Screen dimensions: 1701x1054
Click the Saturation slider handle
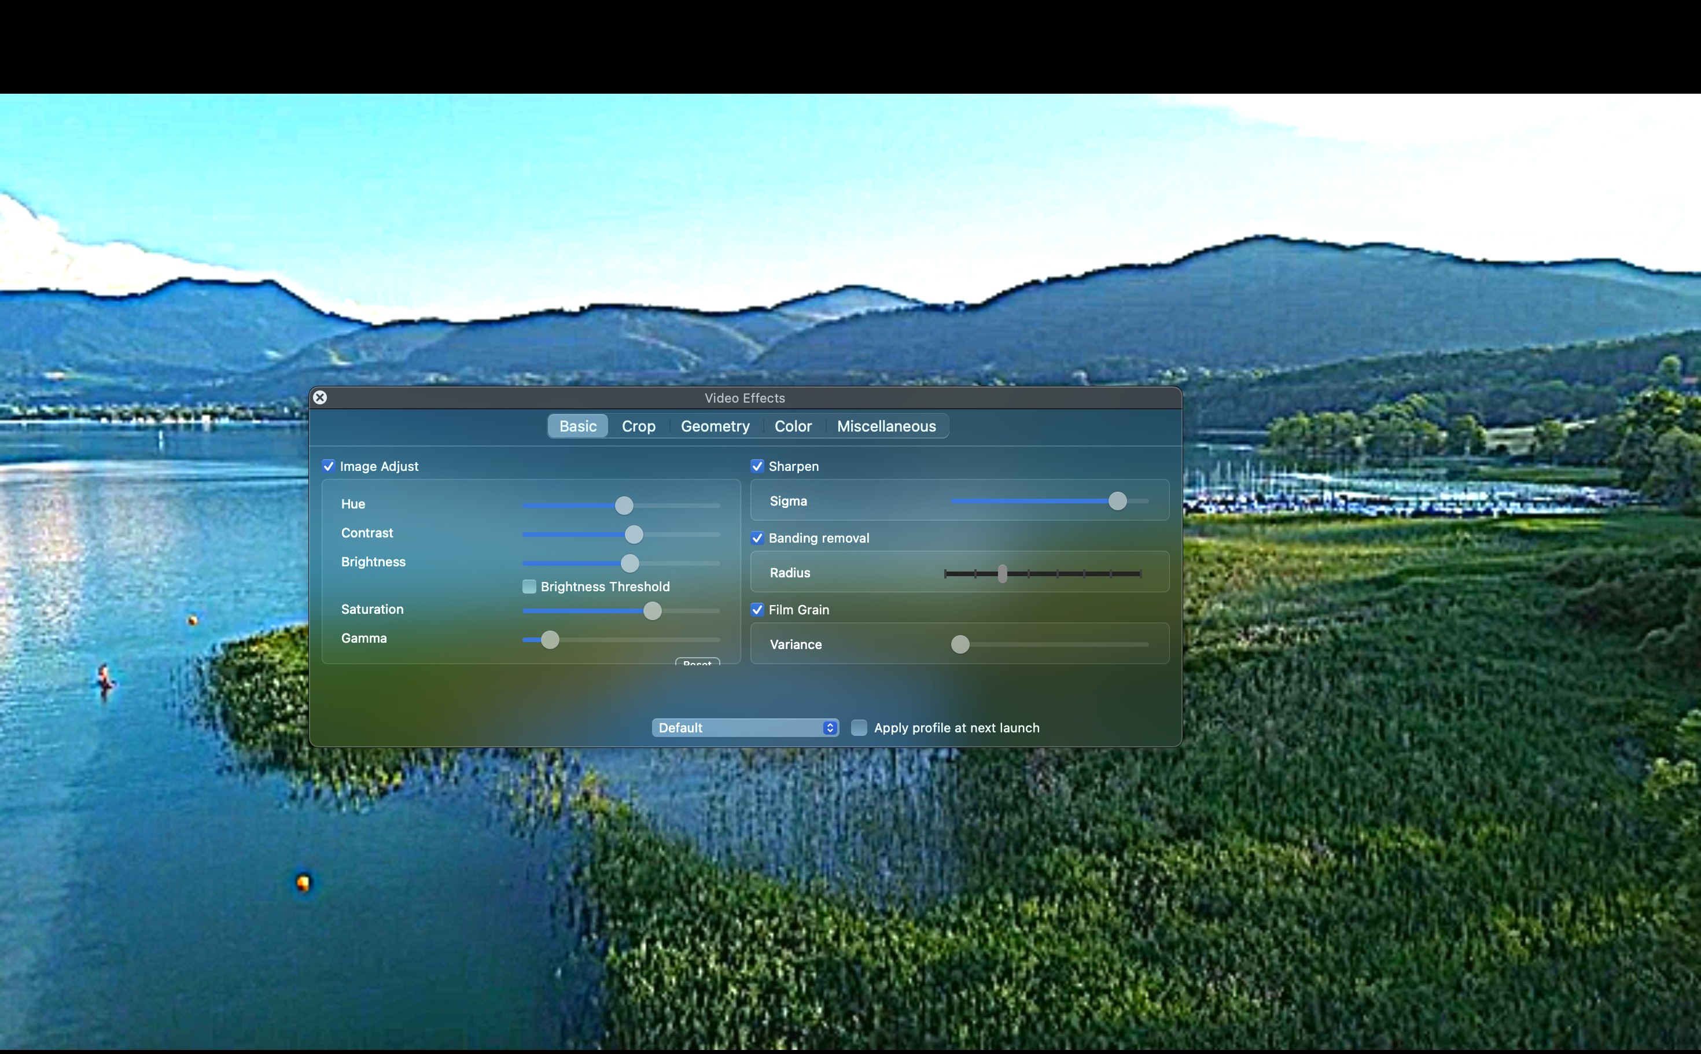(652, 611)
